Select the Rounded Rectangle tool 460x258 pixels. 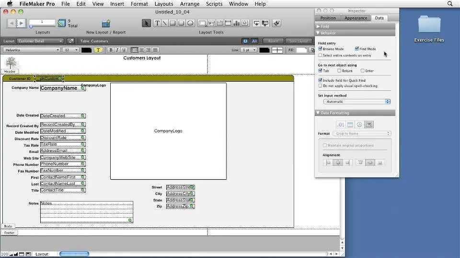[181, 23]
